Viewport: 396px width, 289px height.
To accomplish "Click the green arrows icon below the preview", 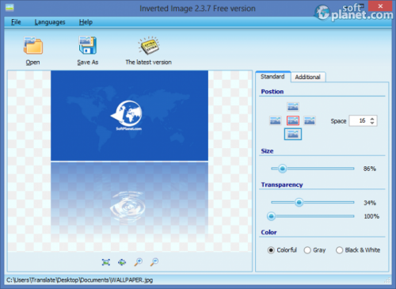I will tap(122, 262).
